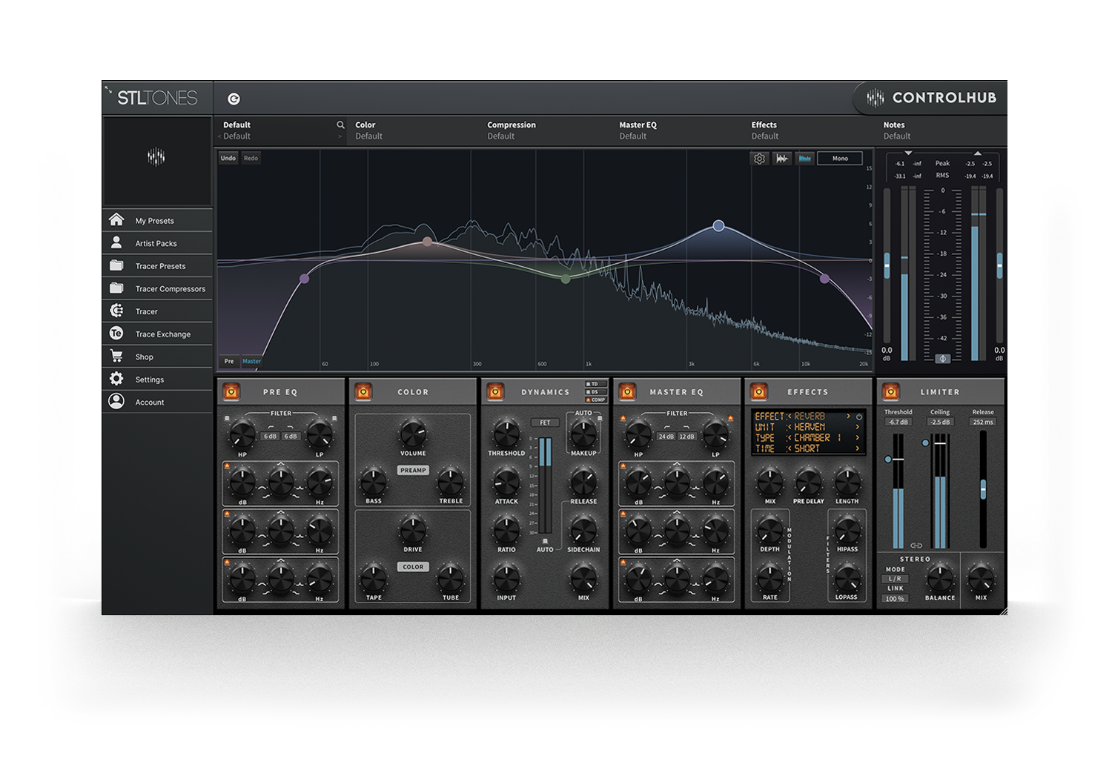Click the PREAMP selector button
This screenshot has width=1112, height=759.
tap(413, 470)
